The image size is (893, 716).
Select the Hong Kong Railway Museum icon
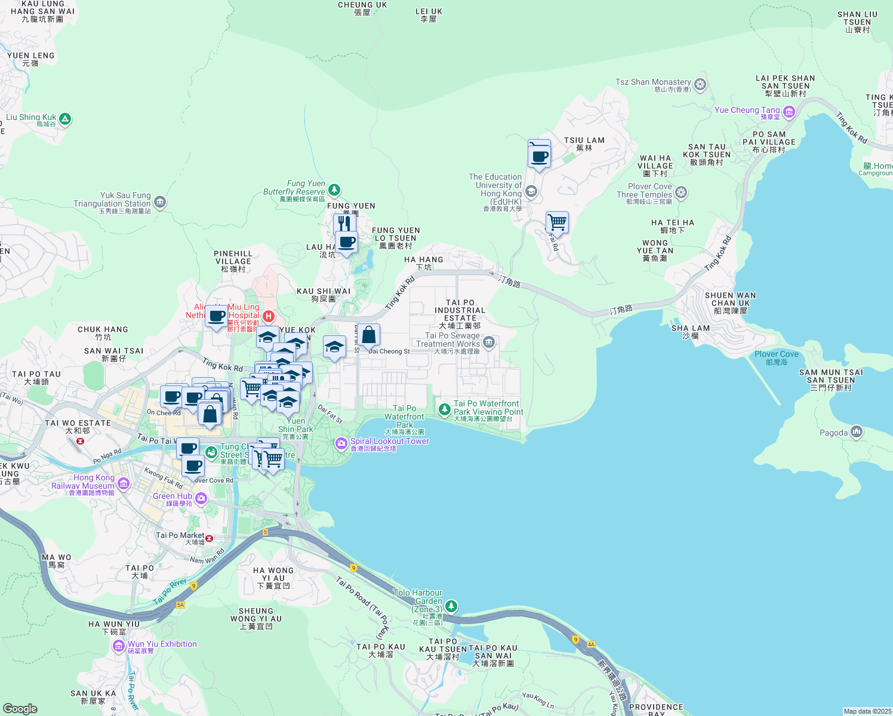coord(124,484)
